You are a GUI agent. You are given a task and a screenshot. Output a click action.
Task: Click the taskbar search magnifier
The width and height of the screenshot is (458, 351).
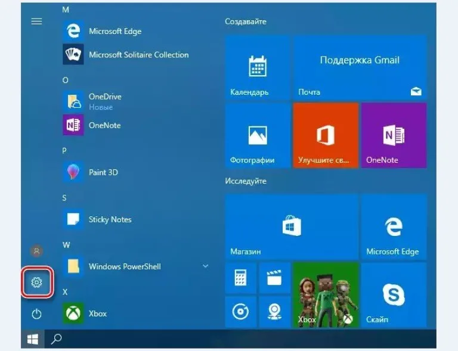[x=56, y=339]
